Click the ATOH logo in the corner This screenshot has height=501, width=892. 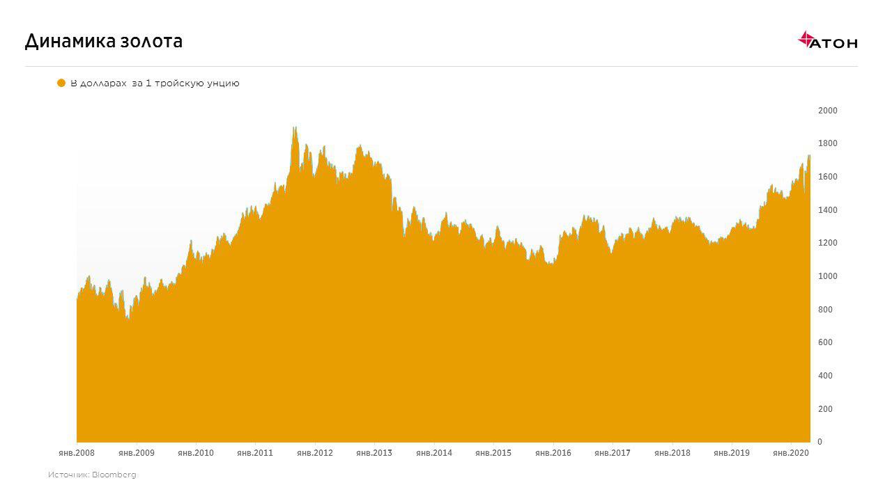[x=827, y=41]
